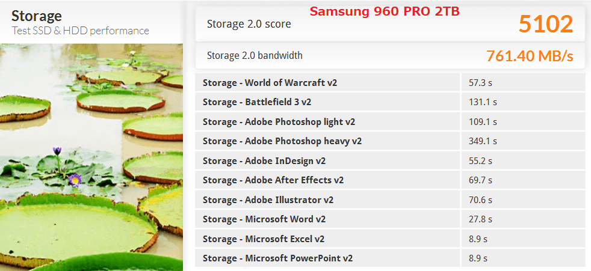Select the Storage 2.0 score label

point(249,24)
